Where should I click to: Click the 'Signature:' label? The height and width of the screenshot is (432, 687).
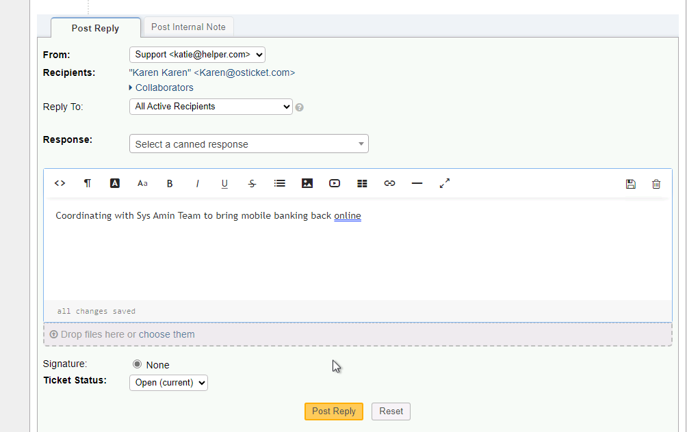pyautogui.click(x=65, y=364)
